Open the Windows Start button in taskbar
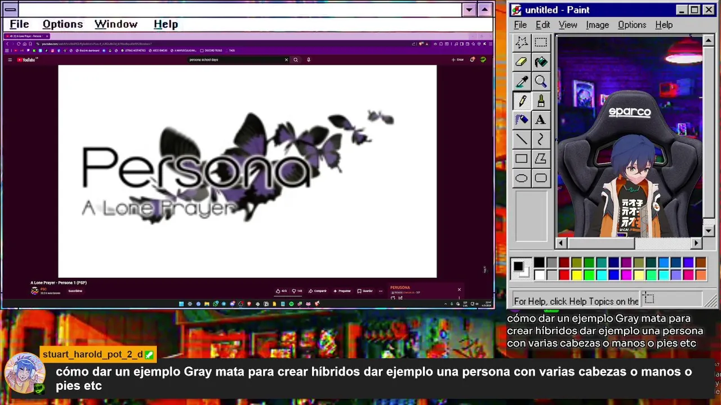The width and height of the screenshot is (721, 405). click(181, 304)
